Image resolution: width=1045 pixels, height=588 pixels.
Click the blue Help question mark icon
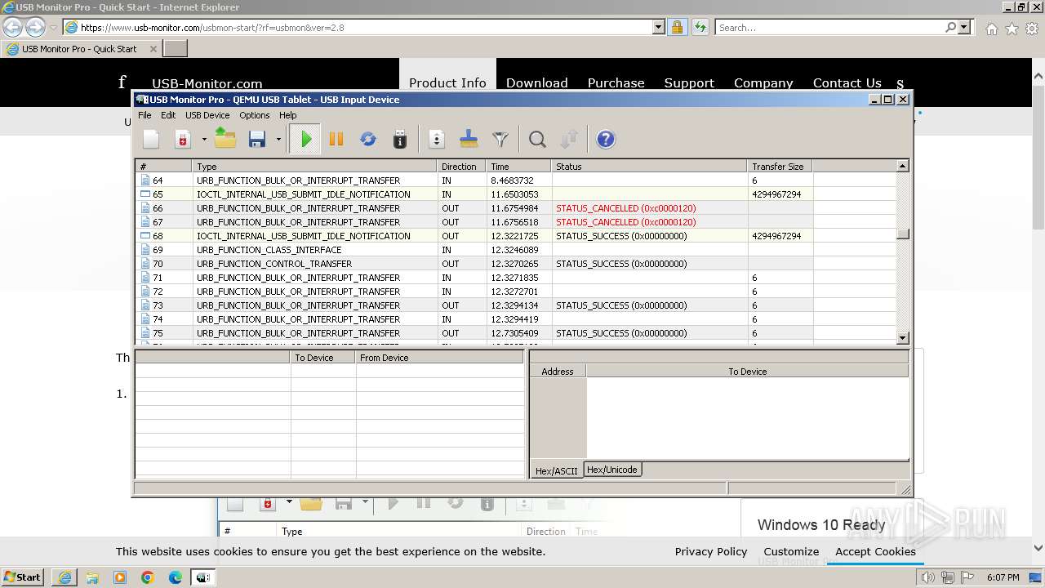pos(606,140)
